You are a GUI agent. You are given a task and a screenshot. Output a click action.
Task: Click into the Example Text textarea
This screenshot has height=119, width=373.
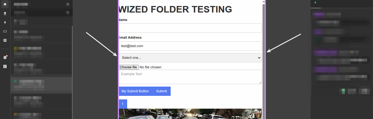coord(190,77)
